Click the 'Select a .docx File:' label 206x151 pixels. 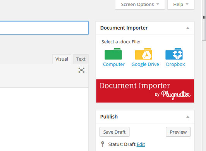tap(121, 42)
